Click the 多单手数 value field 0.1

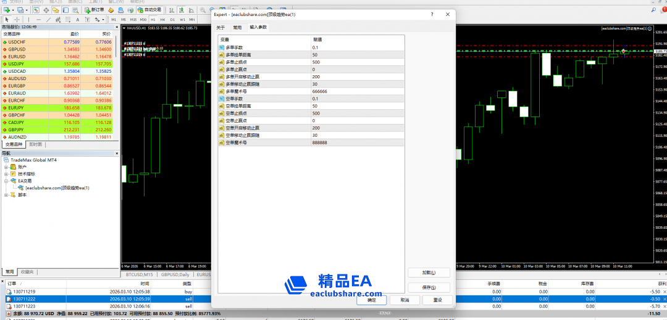point(358,47)
